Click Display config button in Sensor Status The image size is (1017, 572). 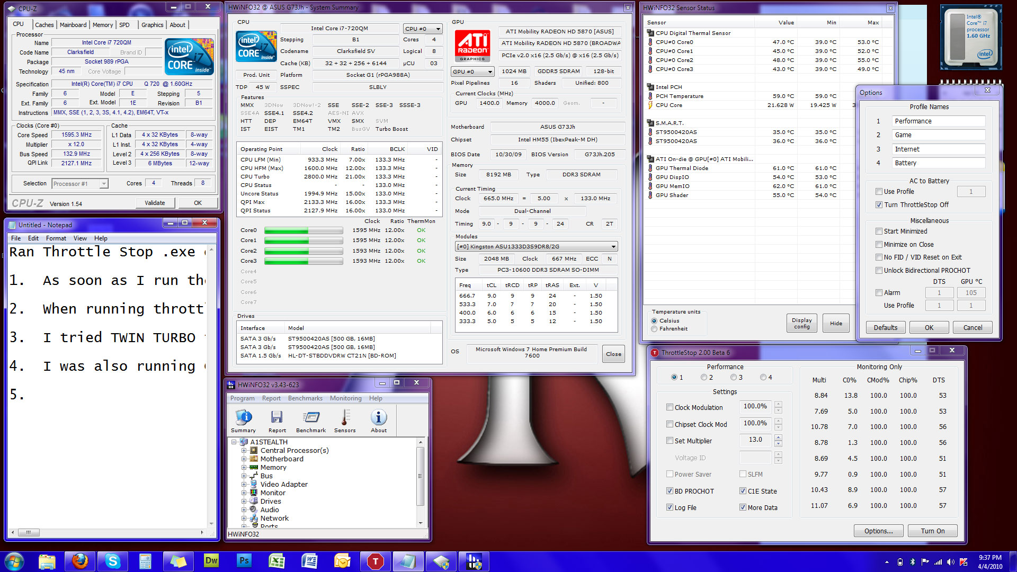[802, 323]
